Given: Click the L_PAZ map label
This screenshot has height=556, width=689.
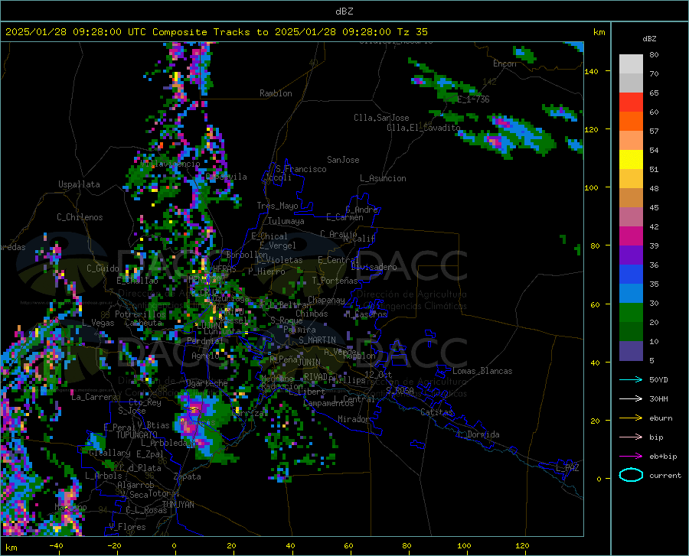Looking at the screenshot, I should [567, 468].
